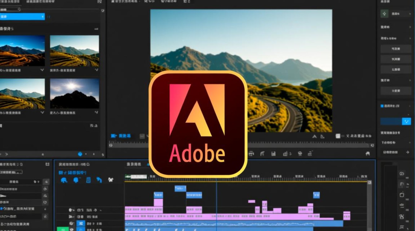Toggle the blue checkbox in the right panel

pos(382,106)
